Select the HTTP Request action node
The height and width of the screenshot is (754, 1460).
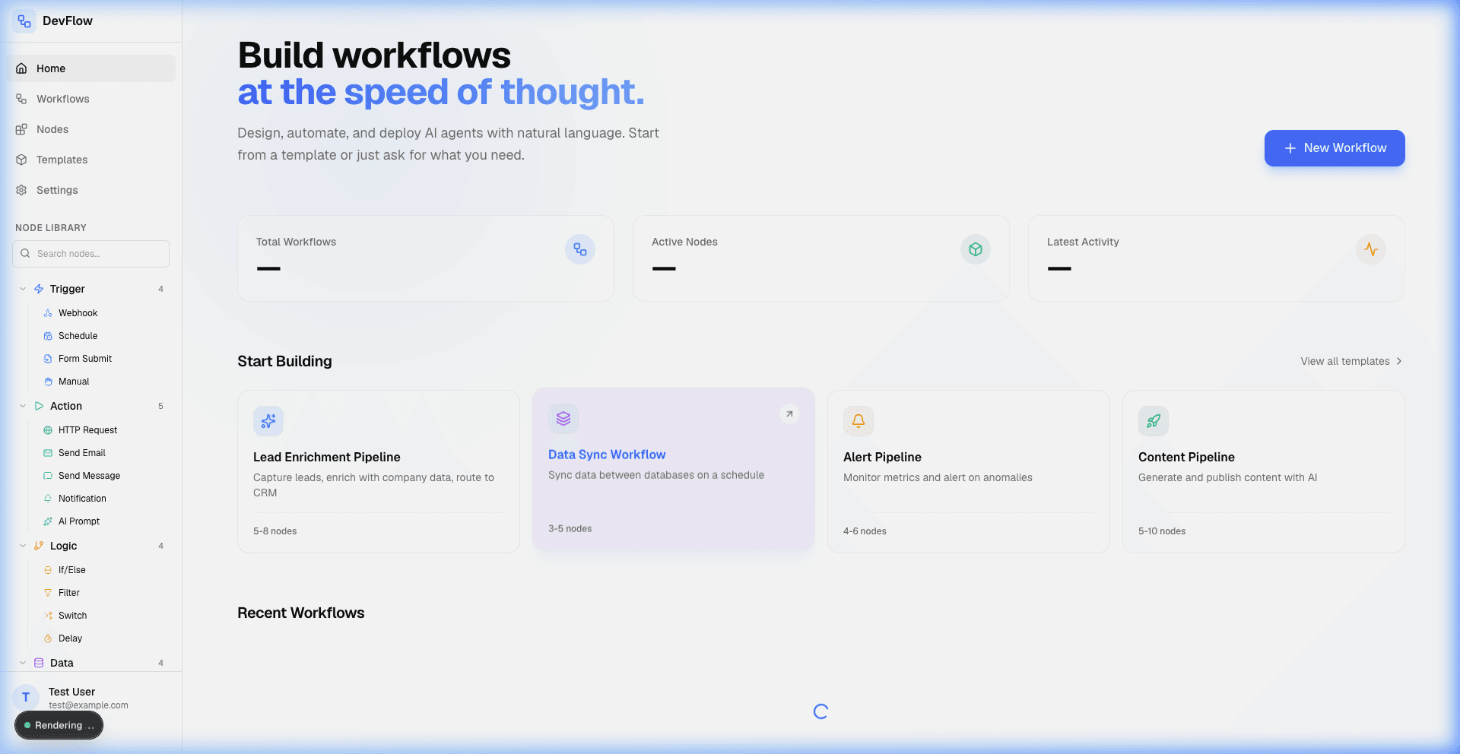(87, 429)
